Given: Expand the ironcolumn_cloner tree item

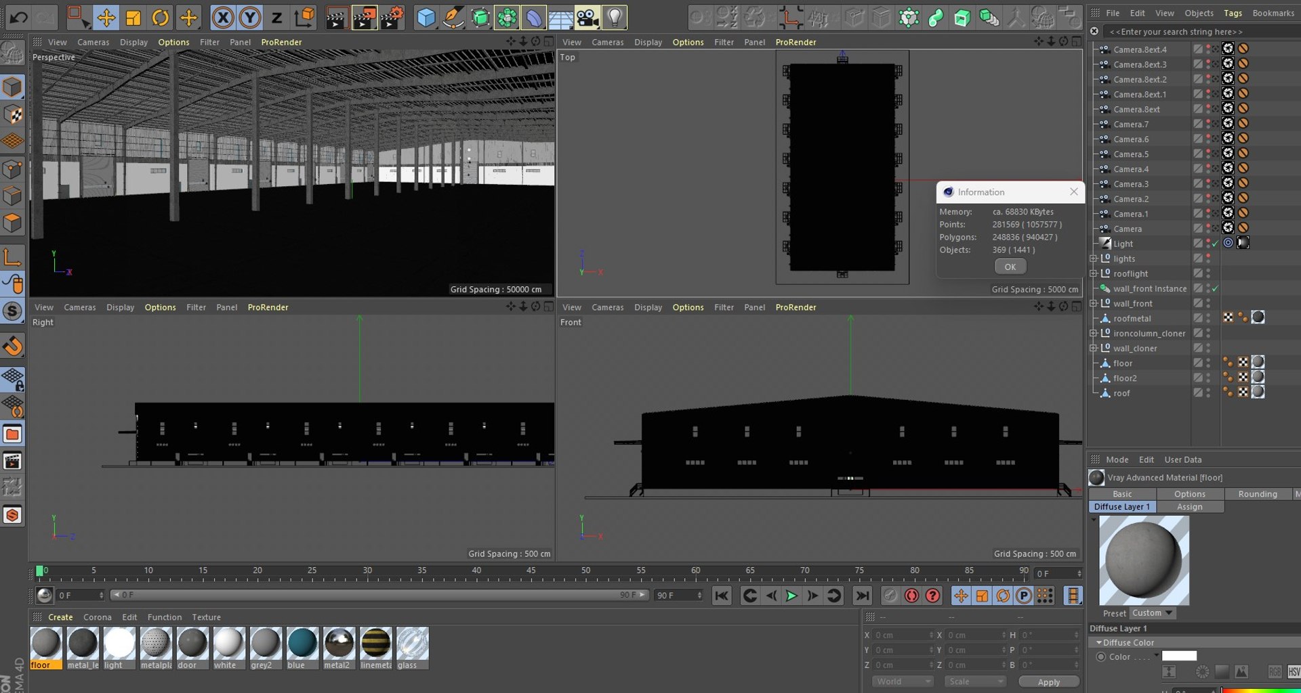Looking at the screenshot, I should coord(1093,333).
